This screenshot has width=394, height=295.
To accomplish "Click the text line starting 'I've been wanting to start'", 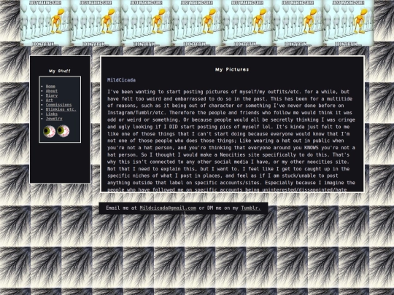I will click(228, 92).
